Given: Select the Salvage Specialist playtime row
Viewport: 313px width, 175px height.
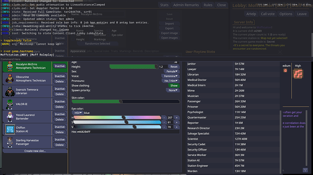Looking at the screenshot, I should pos(233,133).
